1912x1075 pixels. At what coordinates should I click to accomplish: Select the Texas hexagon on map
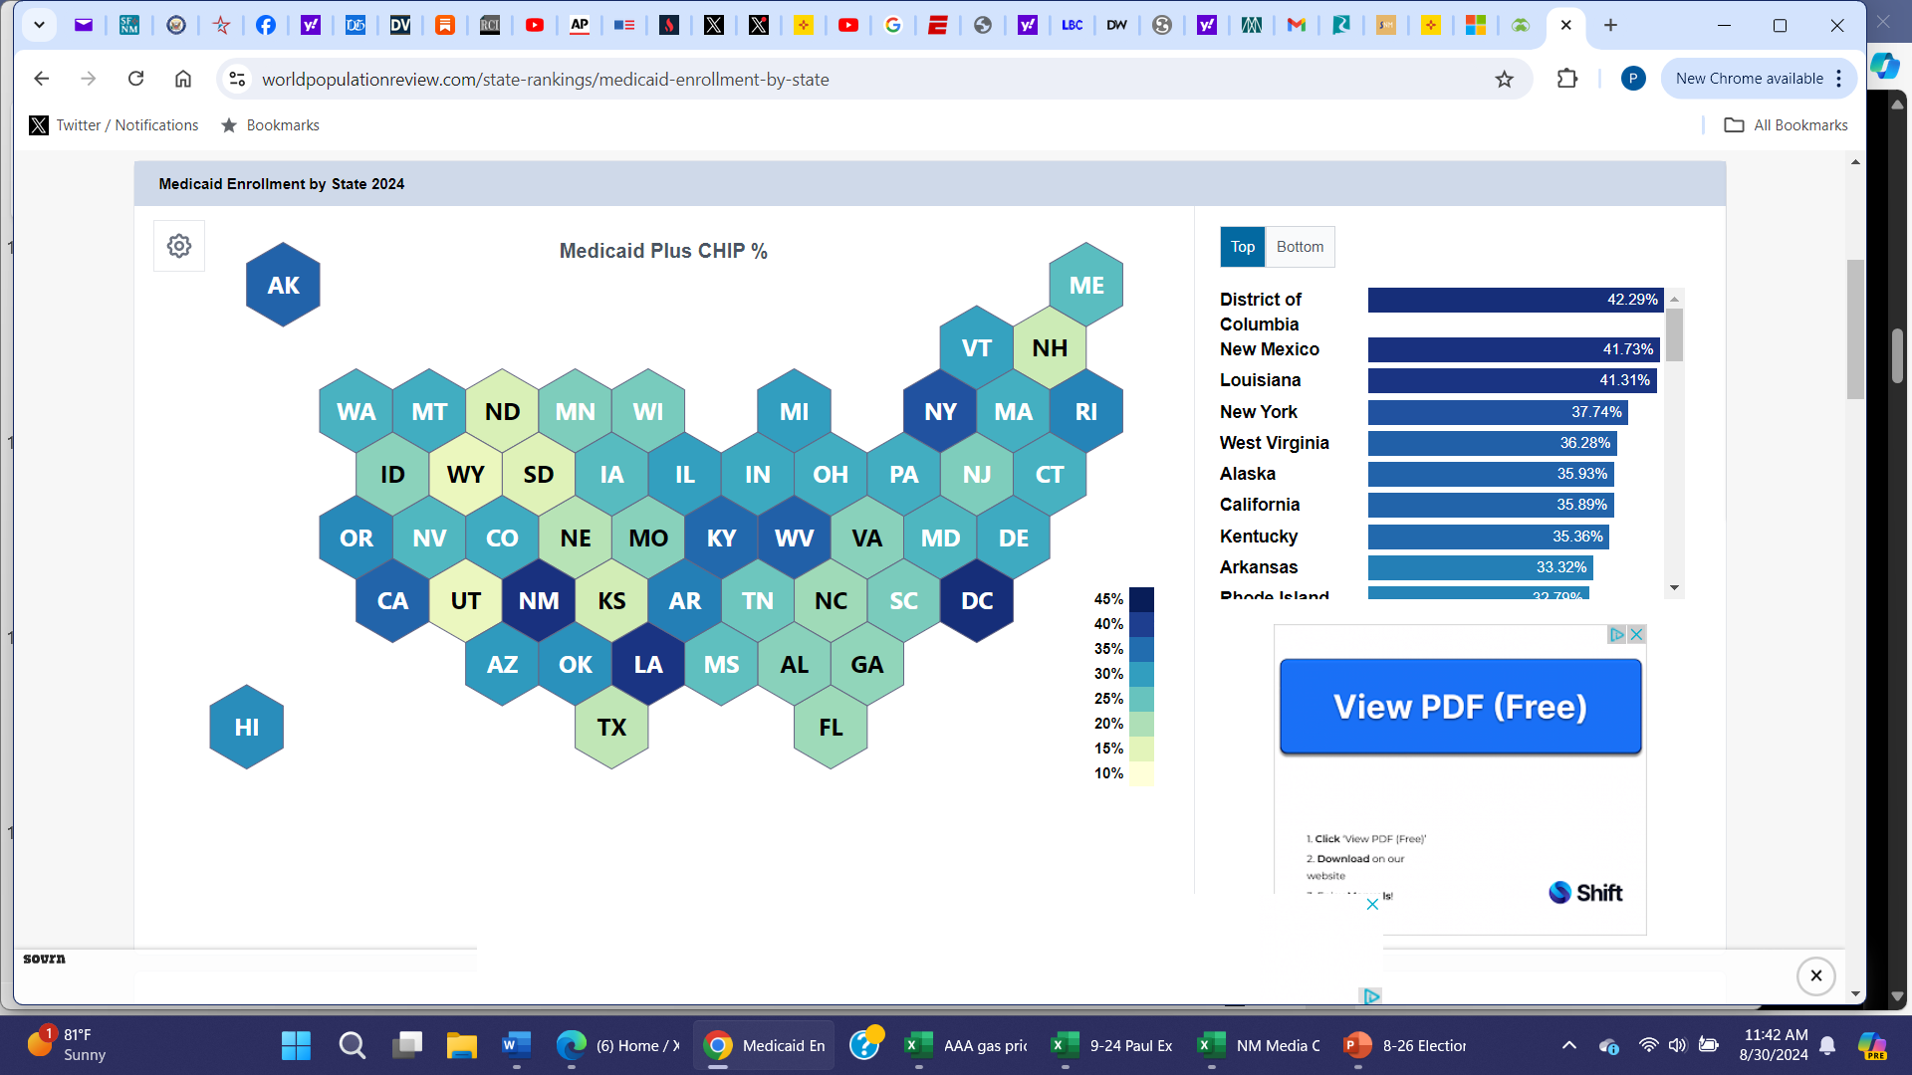[611, 728]
